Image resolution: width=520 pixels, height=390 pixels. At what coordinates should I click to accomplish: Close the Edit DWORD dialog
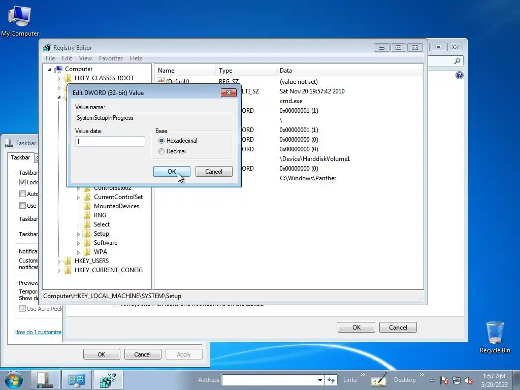pos(229,92)
